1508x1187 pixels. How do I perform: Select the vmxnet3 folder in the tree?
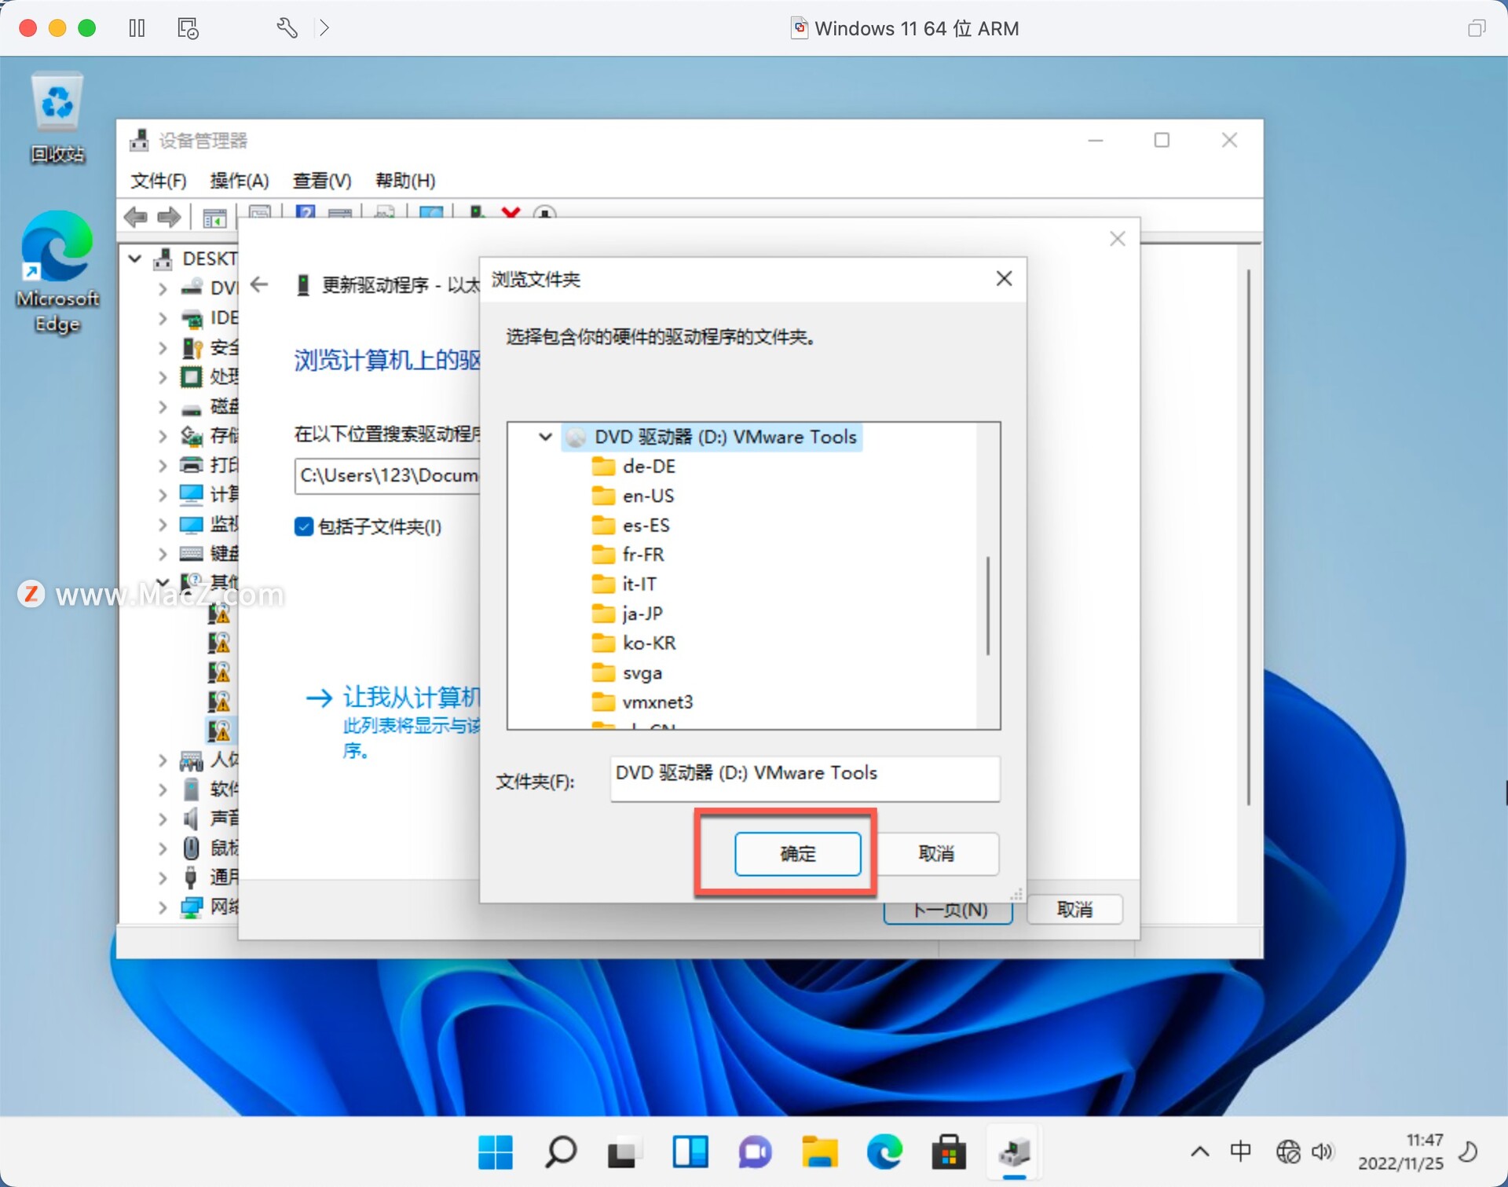click(657, 702)
